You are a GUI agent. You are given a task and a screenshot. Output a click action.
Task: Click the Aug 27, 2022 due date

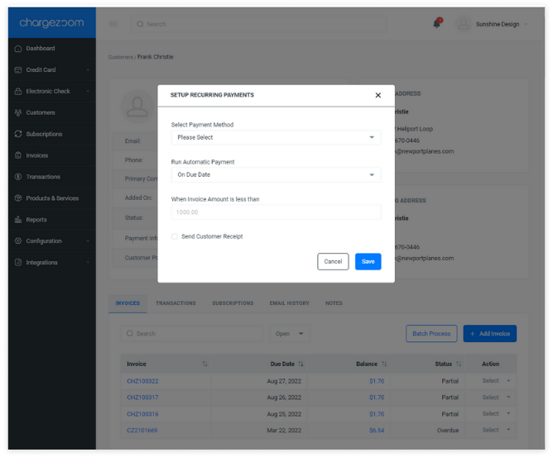[x=284, y=381]
